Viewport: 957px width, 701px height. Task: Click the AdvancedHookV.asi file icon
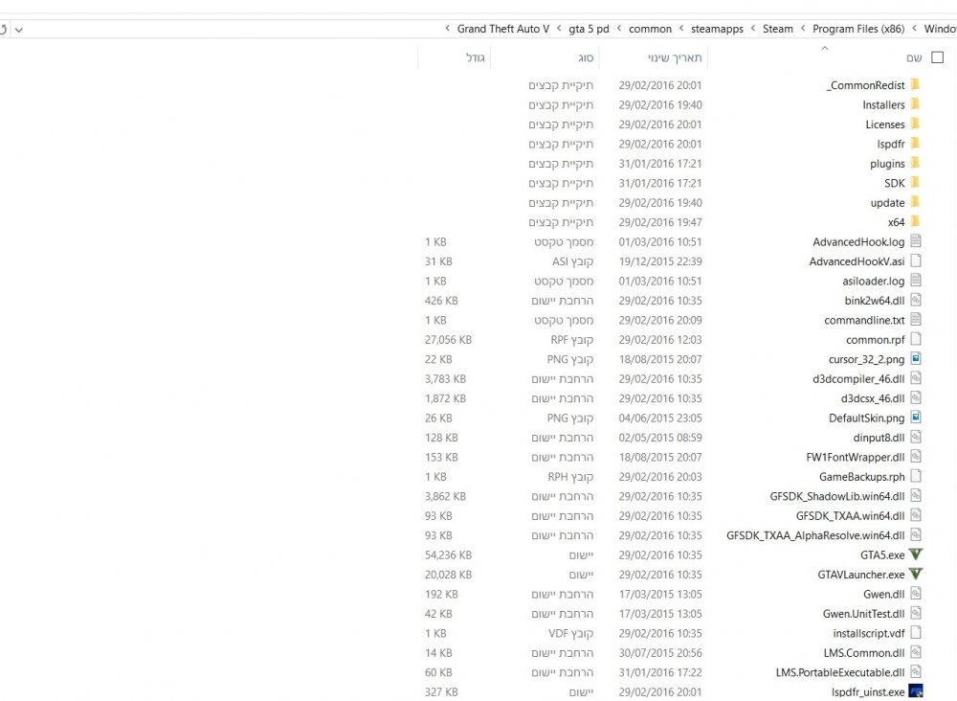(916, 260)
